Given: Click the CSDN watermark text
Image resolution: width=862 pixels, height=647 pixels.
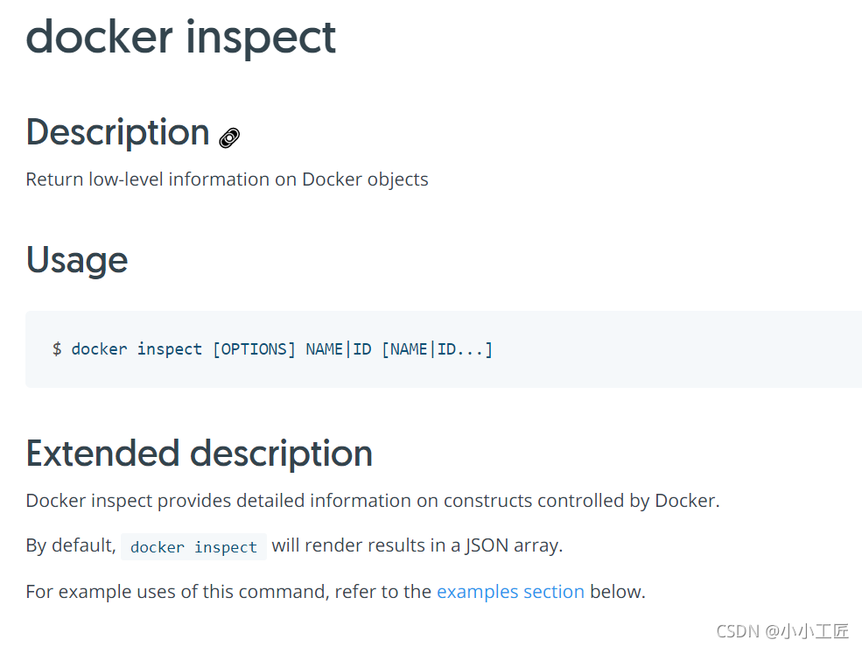Looking at the screenshot, I should coord(782,631).
